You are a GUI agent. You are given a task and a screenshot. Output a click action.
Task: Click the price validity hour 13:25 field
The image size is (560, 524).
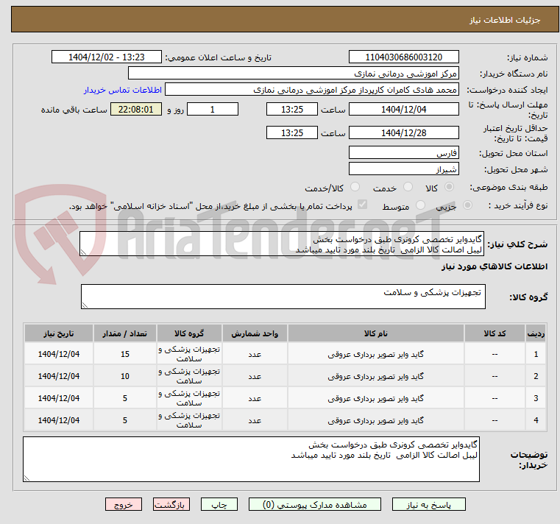(x=292, y=132)
